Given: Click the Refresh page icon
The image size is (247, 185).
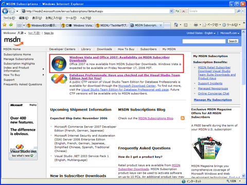Looking at the screenshot, I should click(x=177, y=11).
